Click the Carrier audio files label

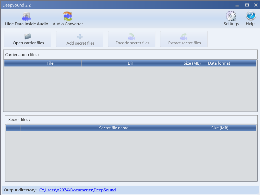click(22, 55)
